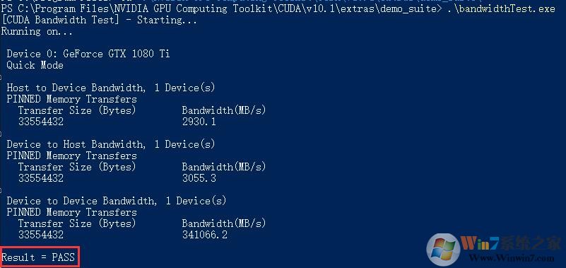Screen dimensions: 566x268
Task: Click the first 33554432 transfer size value
Action: click(41, 122)
